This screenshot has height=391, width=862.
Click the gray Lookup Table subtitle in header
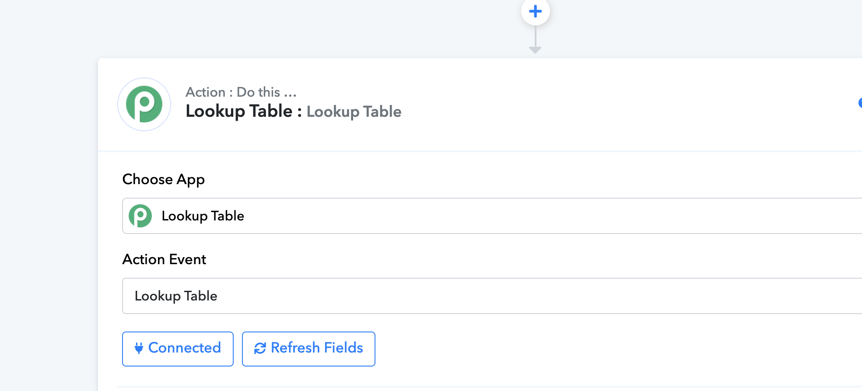pyautogui.click(x=354, y=112)
